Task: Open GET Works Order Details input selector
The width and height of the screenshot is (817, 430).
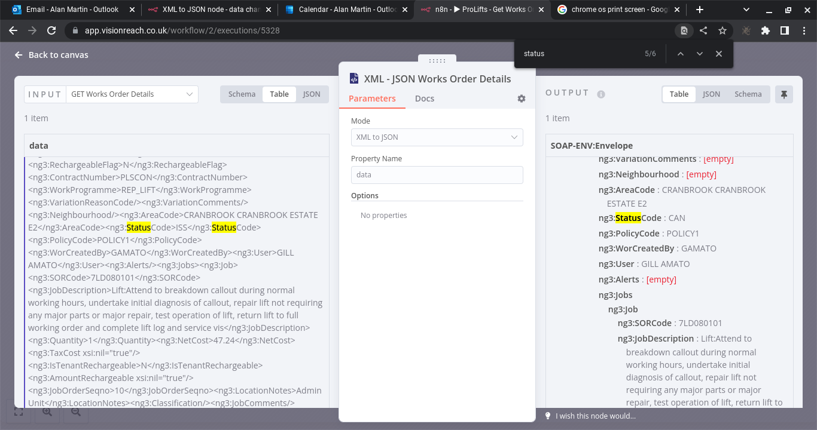Action: click(132, 94)
